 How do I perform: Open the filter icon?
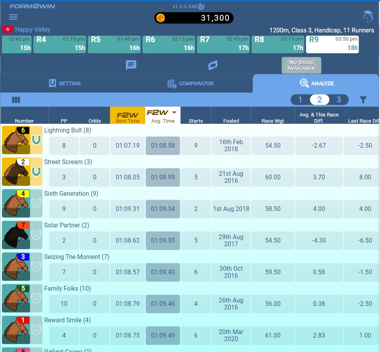click(x=363, y=100)
